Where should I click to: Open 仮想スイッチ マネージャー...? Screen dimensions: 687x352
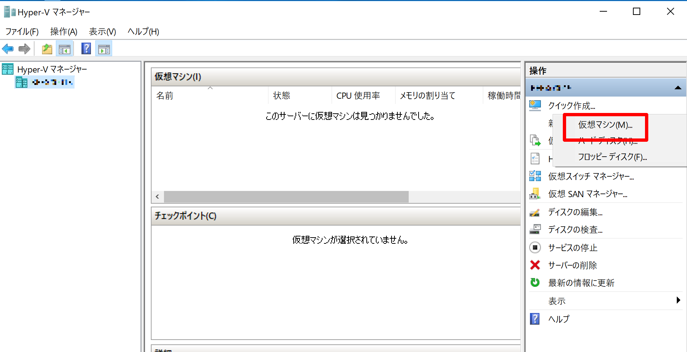click(591, 176)
